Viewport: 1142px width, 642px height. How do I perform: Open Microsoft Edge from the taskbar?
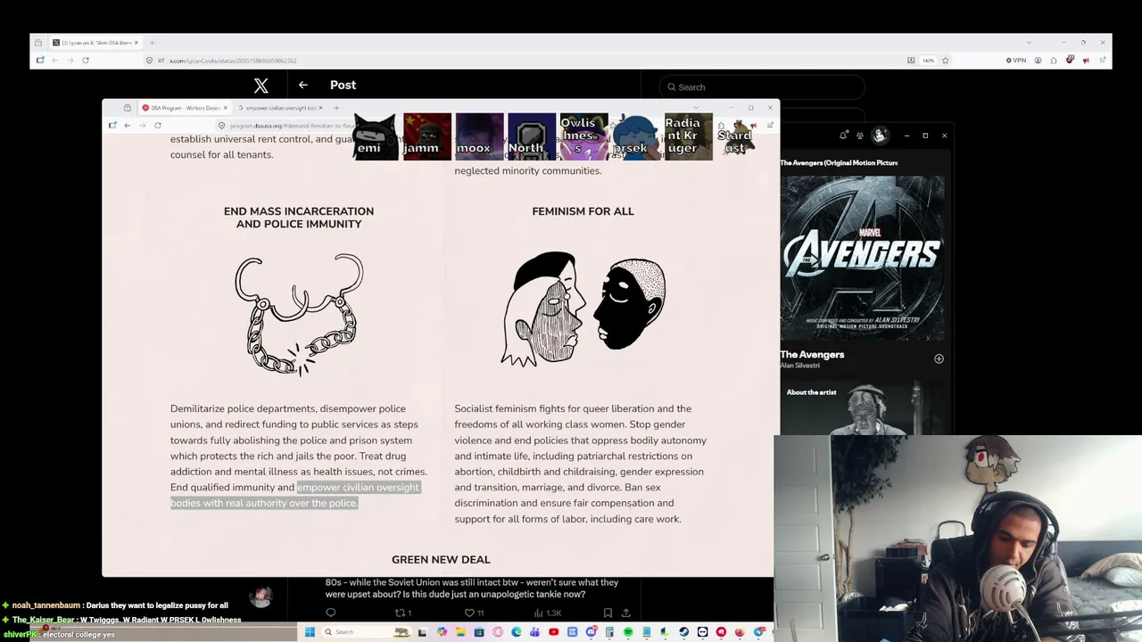click(517, 632)
